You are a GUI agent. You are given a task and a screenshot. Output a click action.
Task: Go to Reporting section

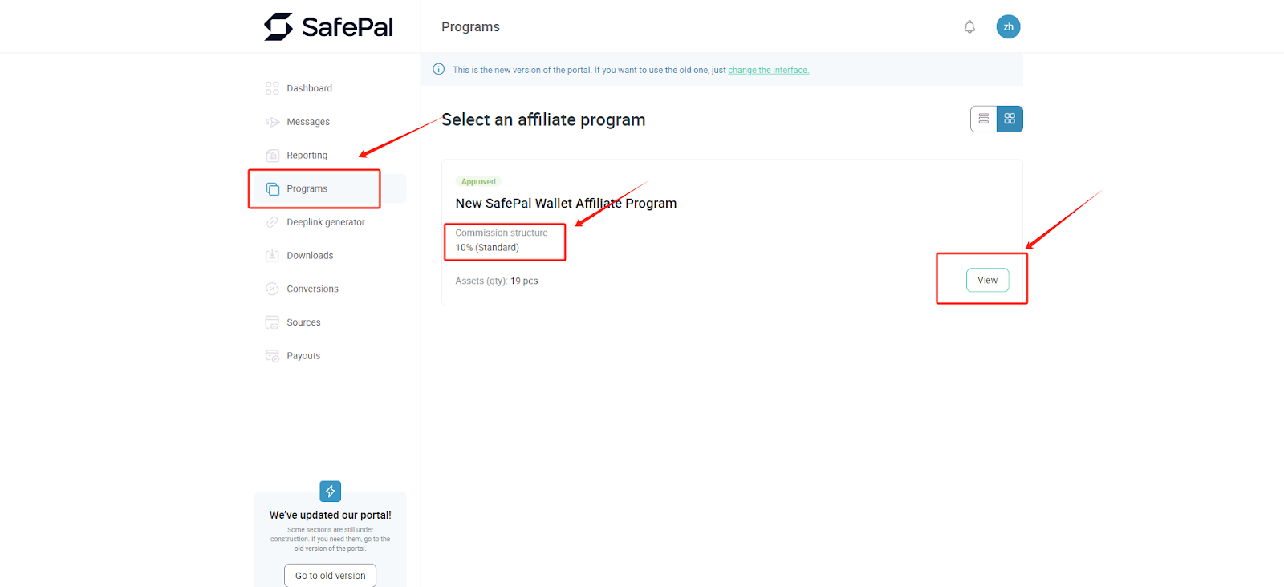click(307, 156)
